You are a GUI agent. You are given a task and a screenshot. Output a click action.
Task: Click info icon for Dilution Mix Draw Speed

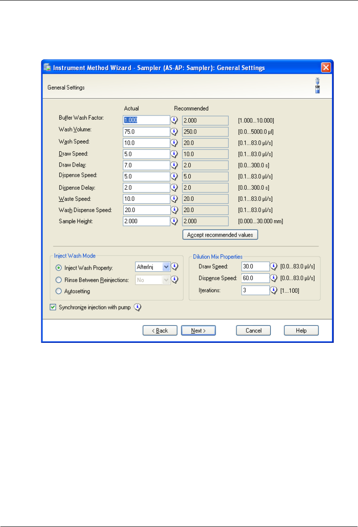point(274,266)
